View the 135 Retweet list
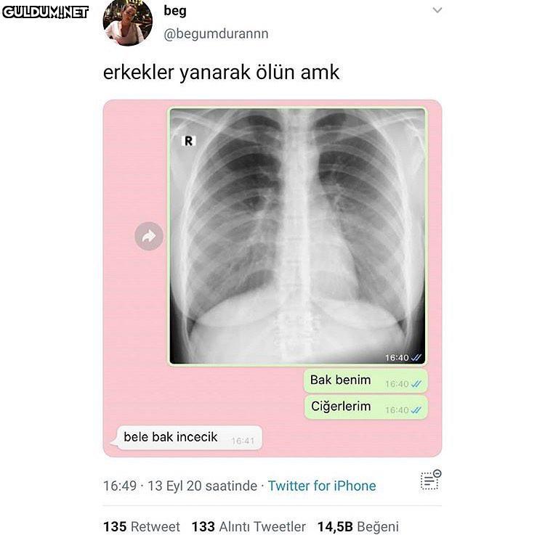 coord(142,526)
